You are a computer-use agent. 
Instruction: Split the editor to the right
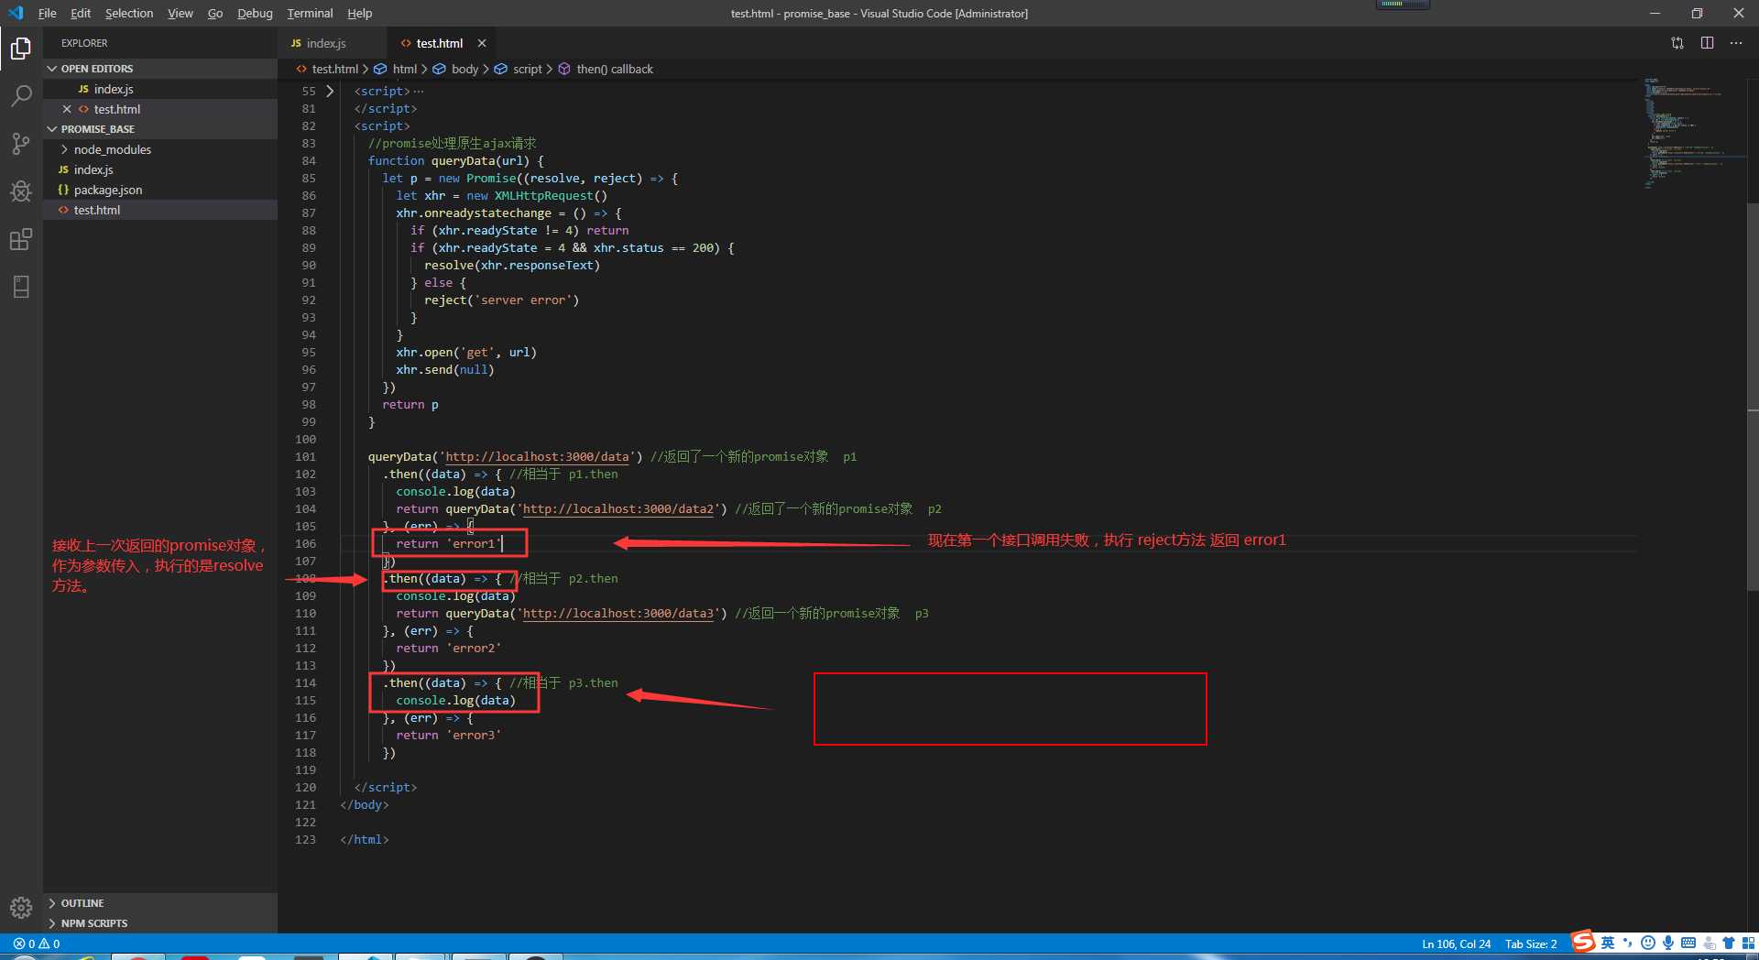[x=1707, y=43]
